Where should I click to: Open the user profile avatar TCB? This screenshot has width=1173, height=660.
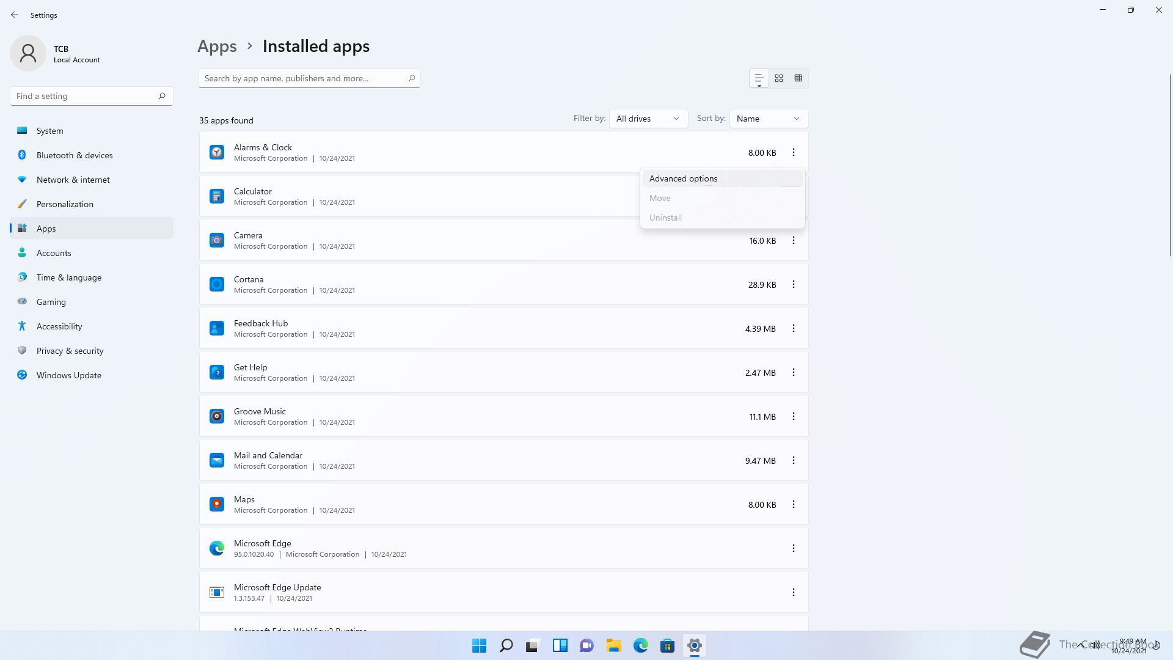coord(28,53)
